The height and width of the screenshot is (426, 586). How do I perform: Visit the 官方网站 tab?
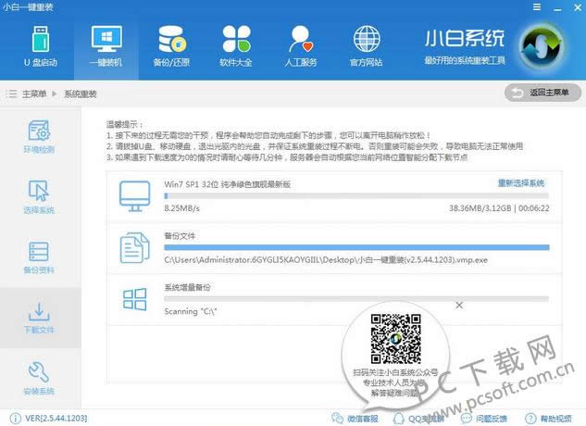point(367,46)
